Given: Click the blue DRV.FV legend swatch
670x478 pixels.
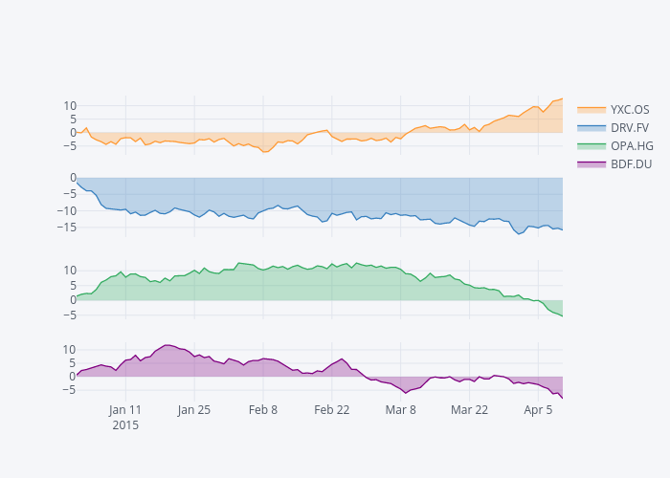Looking at the screenshot, I should click(x=592, y=127).
